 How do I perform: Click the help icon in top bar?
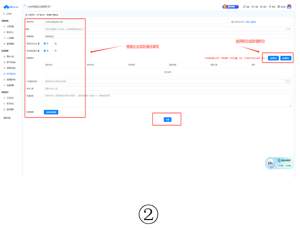[x=271, y=7]
